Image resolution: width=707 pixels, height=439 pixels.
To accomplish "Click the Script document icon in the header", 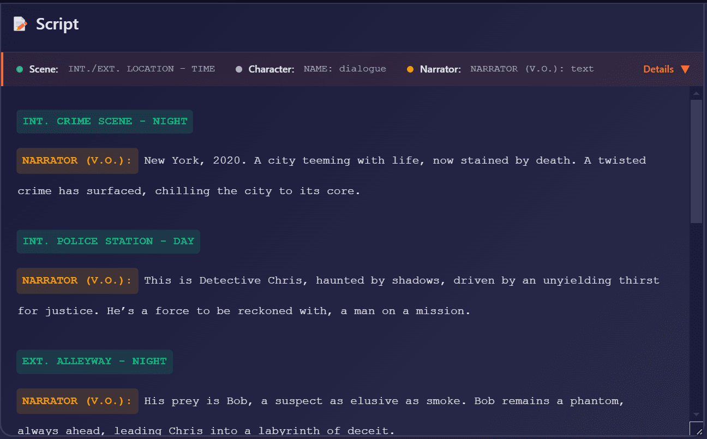I will (20, 23).
